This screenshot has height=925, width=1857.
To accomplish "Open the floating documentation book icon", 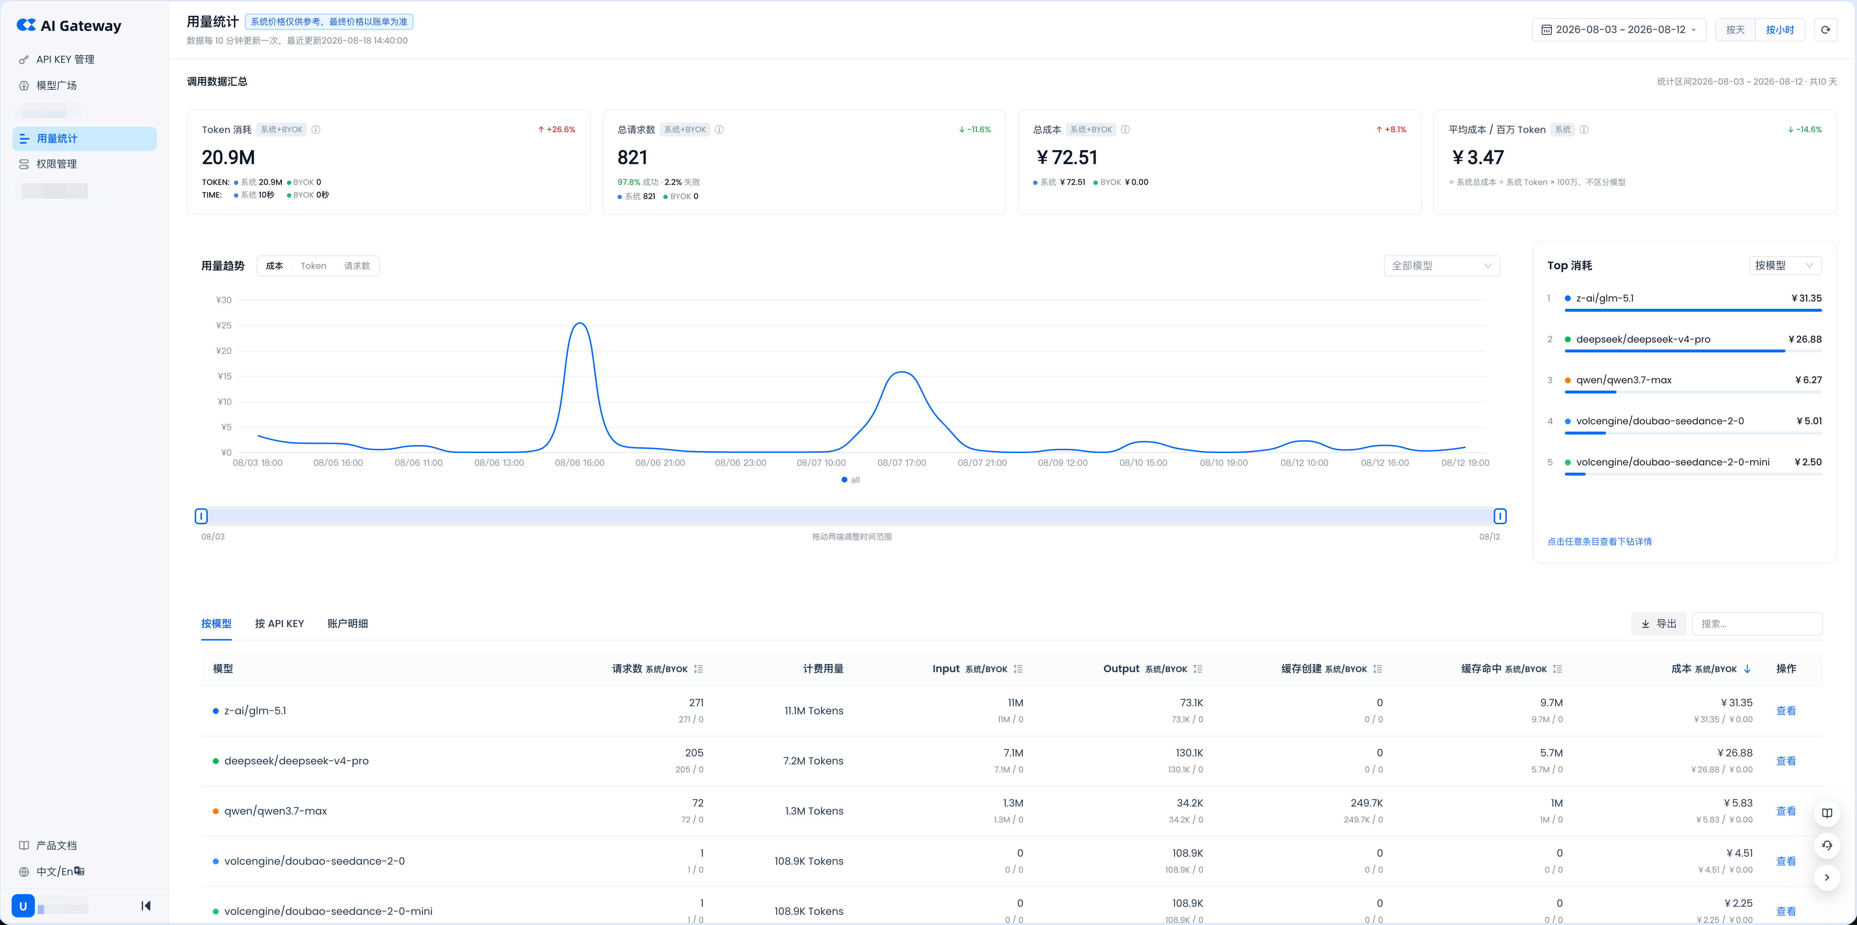I will [x=1827, y=813].
